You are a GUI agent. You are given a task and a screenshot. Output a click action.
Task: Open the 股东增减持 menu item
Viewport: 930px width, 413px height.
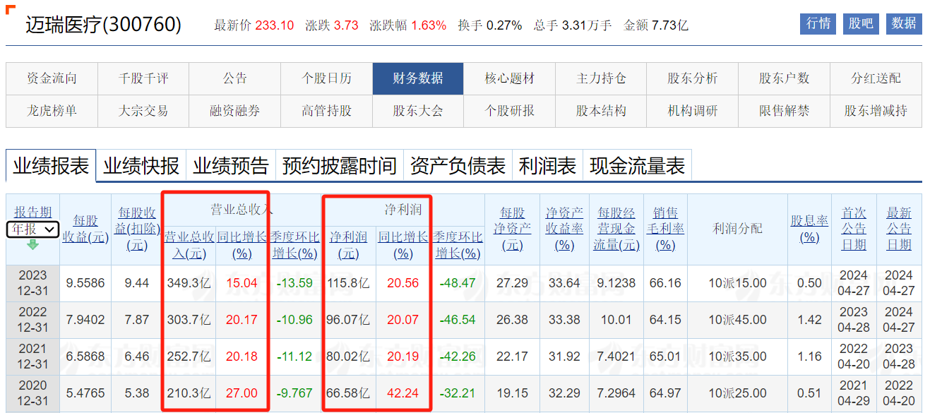[876, 111]
